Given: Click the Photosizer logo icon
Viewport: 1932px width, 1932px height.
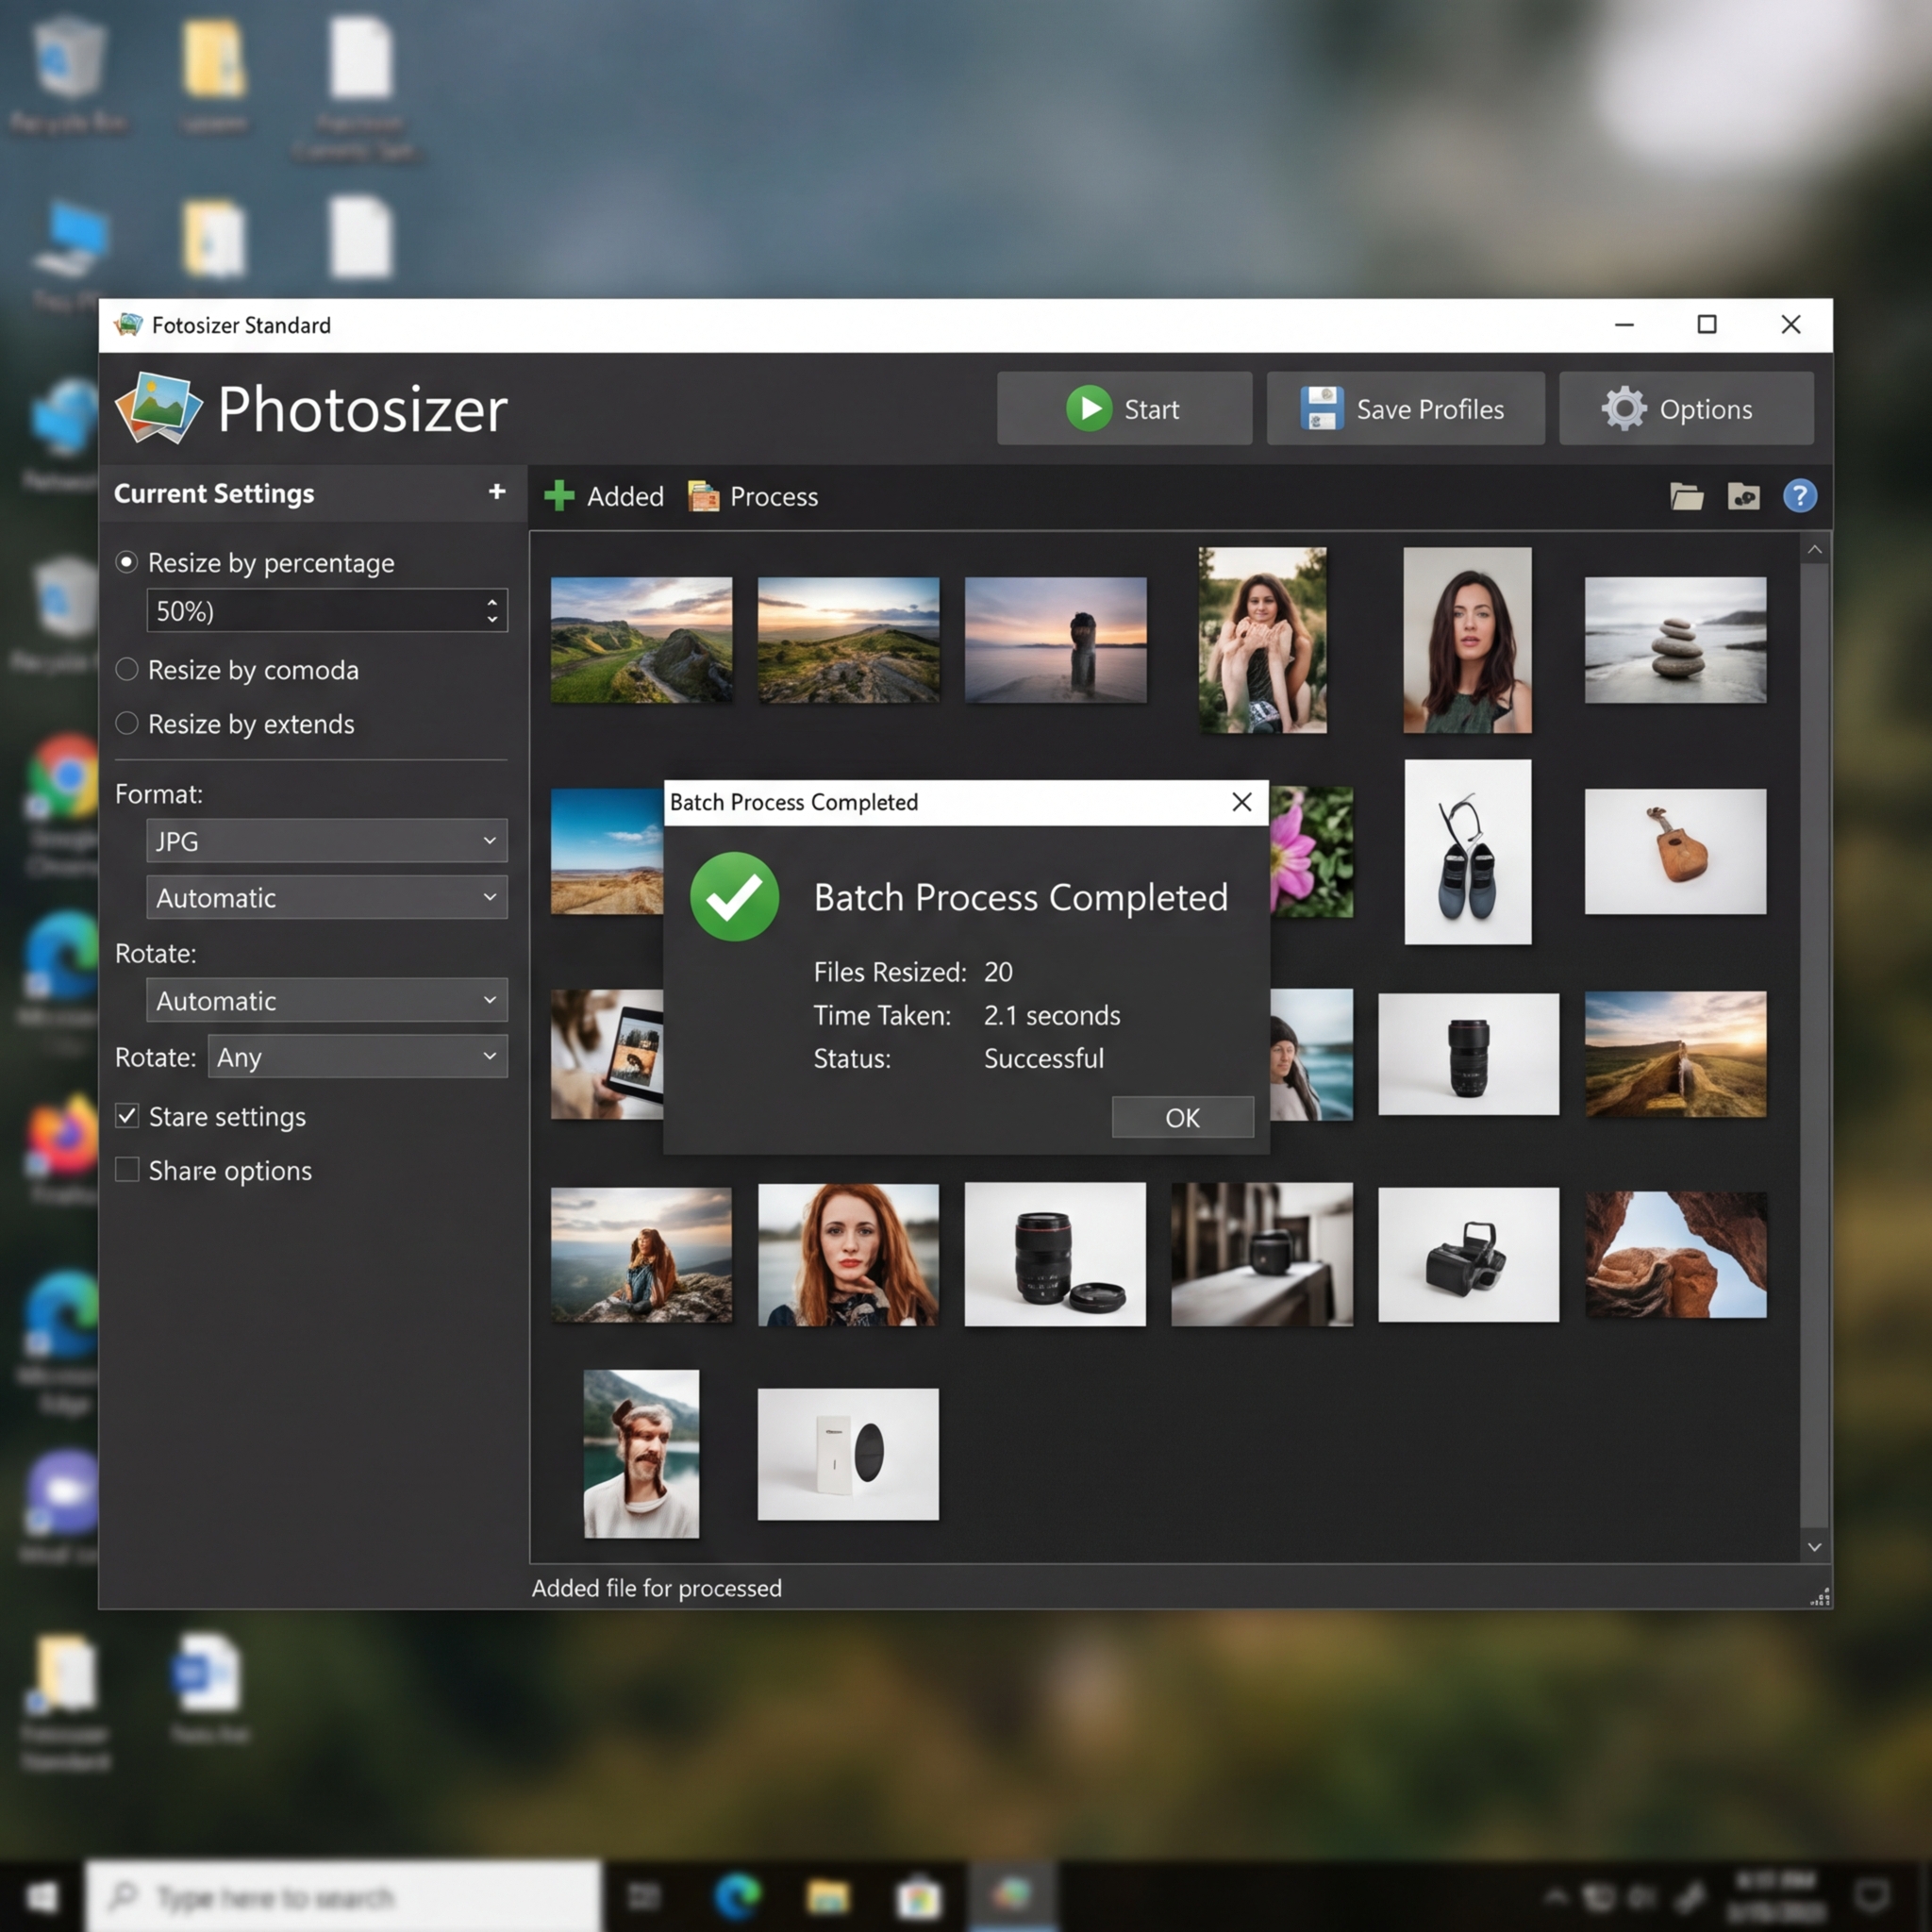Looking at the screenshot, I should [158, 408].
